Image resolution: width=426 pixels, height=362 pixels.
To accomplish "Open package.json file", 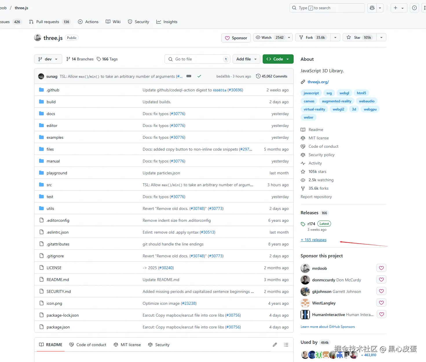I will [58, 327].
